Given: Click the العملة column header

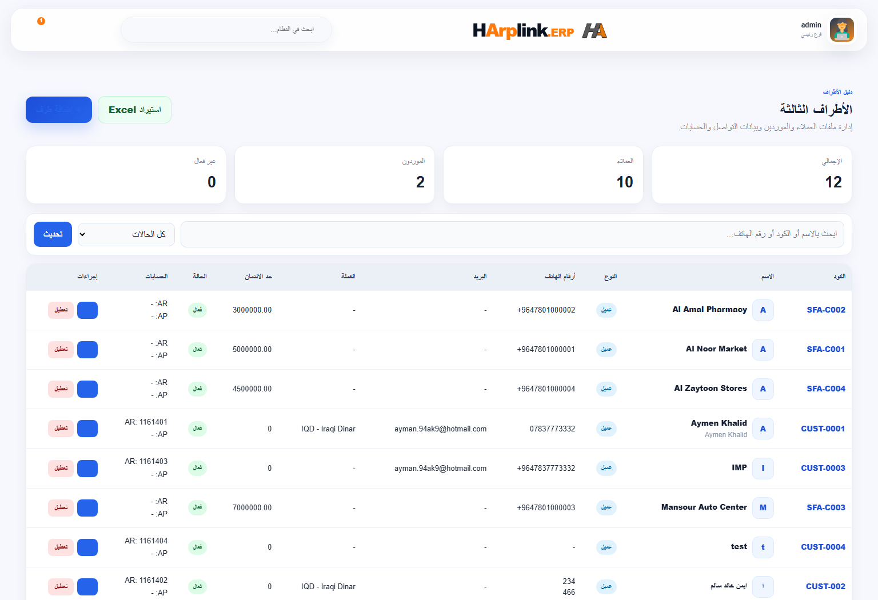Looking at the screenshot, I should click(x=348, y=277).
